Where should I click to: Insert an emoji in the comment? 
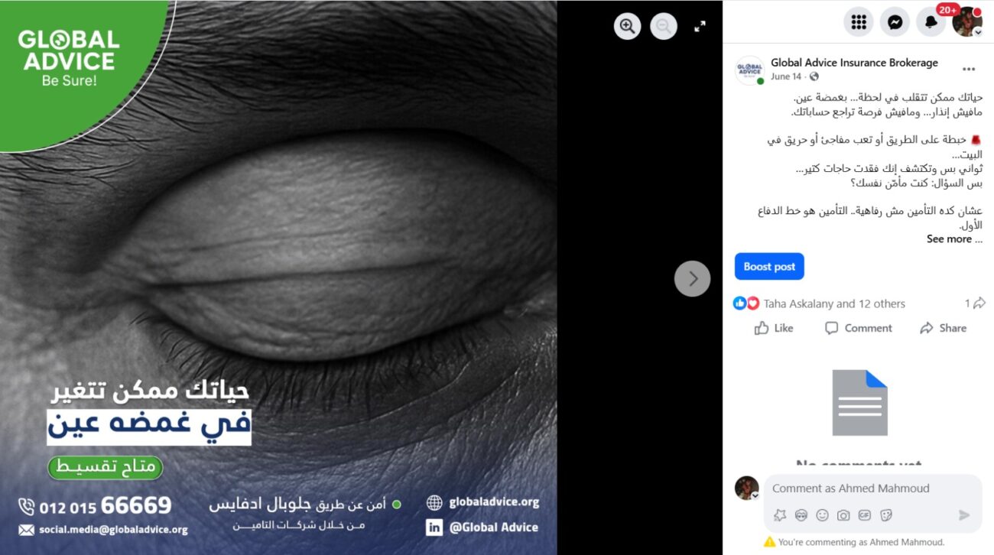(x=822, y=515)
